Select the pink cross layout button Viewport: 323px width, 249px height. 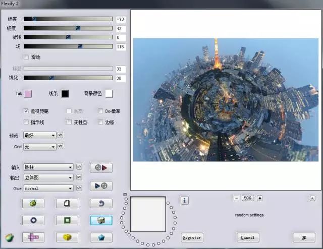tap(33, 237)
